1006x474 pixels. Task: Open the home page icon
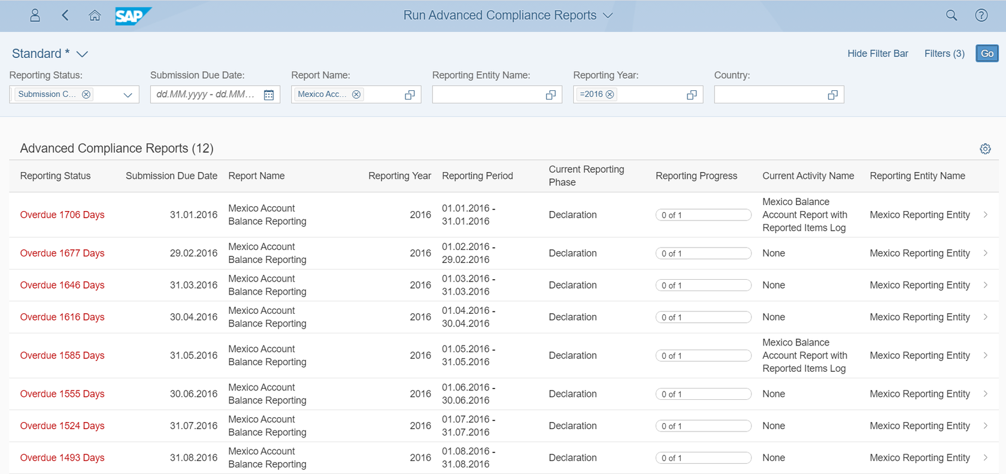click(95, 16)
